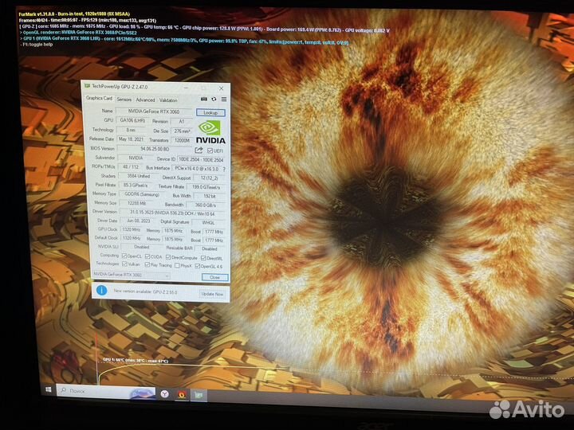Viewport: 574px width, 430px height.
Task: Click the Lookup button
Action: point(210,113)
